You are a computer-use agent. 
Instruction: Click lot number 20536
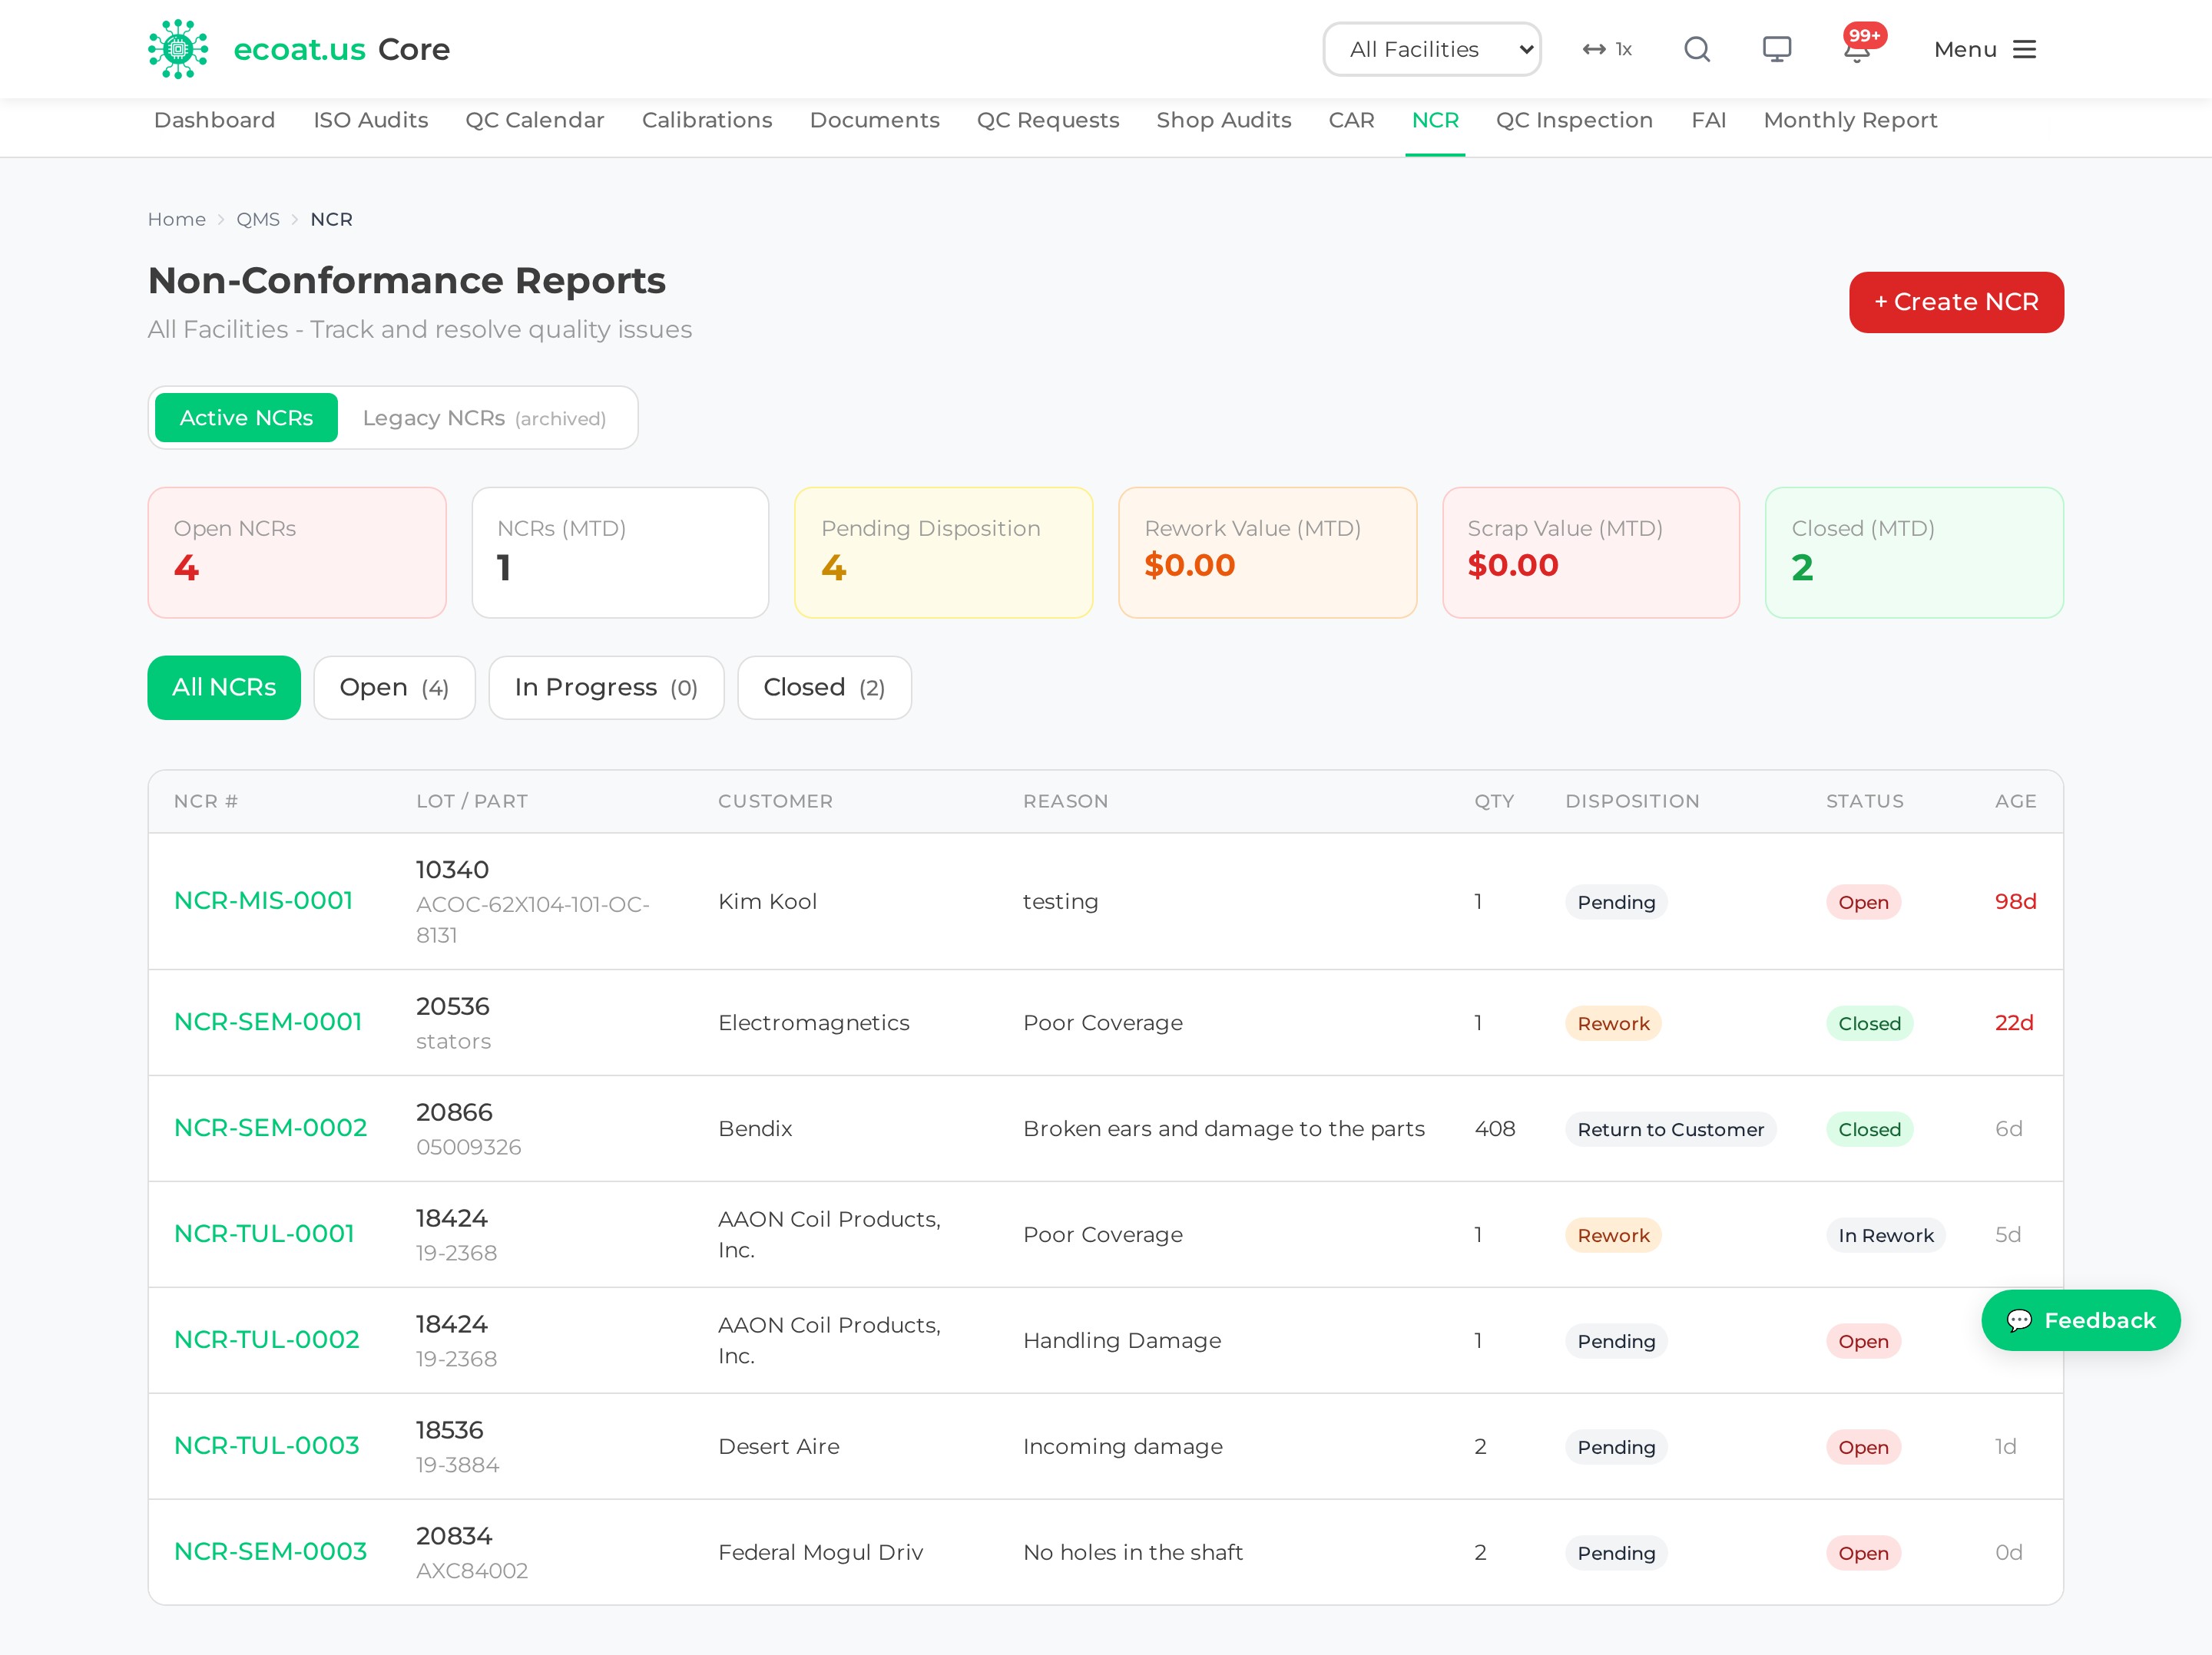[452, 1006]
